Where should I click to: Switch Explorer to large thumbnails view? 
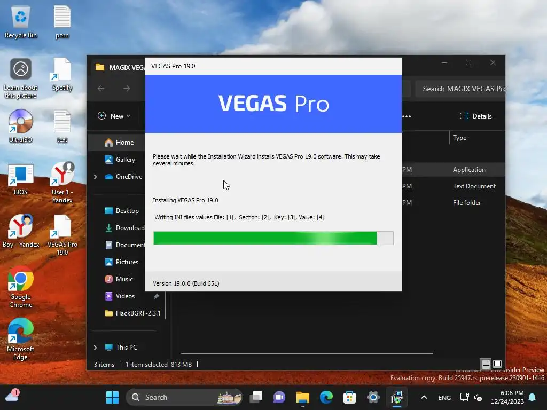(x=497, y=364)
